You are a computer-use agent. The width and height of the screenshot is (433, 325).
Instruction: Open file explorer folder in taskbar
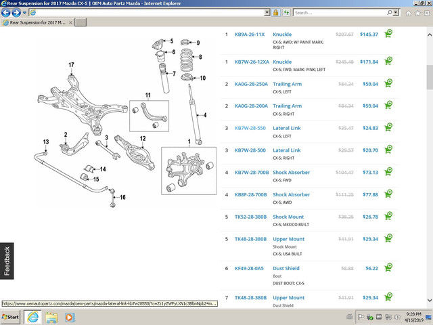(51, 317)
